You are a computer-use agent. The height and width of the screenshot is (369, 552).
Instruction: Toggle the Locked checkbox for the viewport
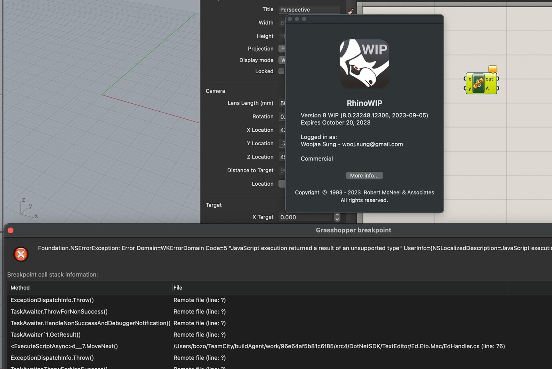click(x=281, y=71)
